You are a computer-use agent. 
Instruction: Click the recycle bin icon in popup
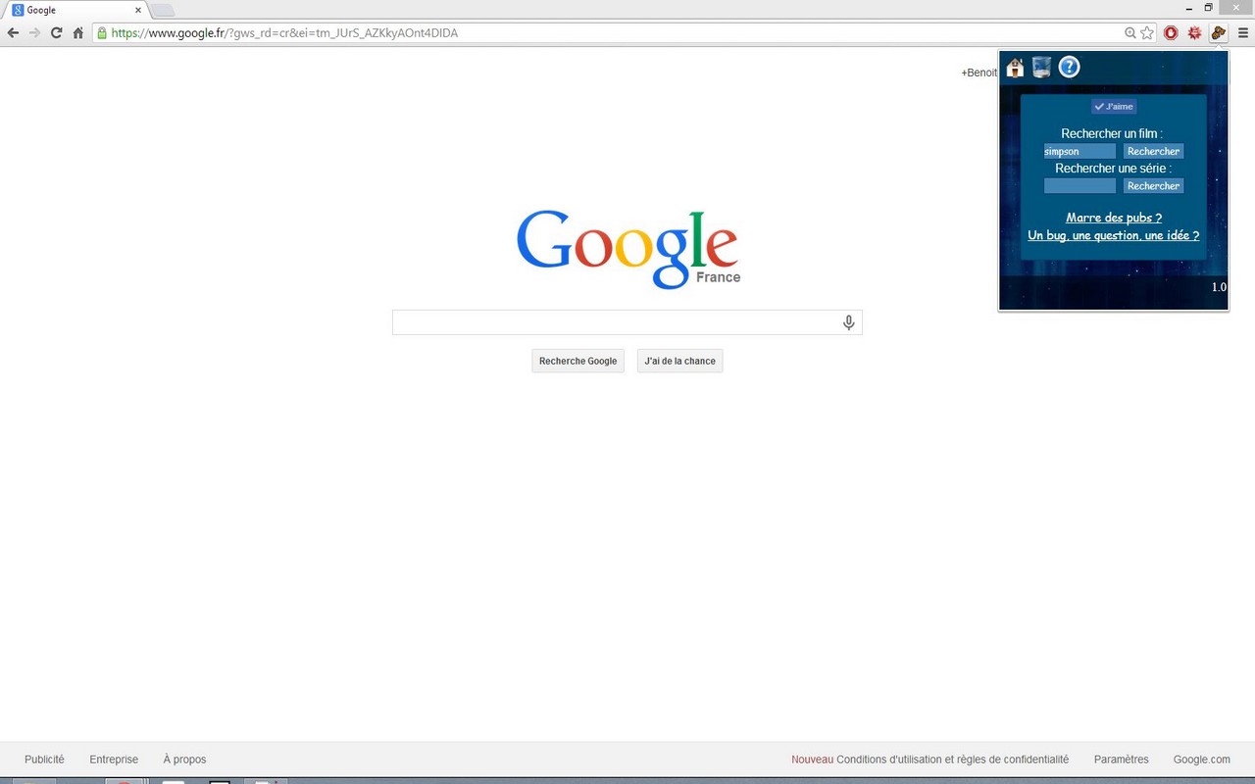coord(1041,67)
